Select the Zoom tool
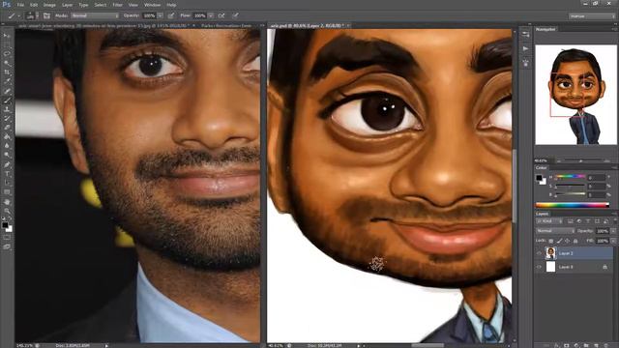 [7, 211]
